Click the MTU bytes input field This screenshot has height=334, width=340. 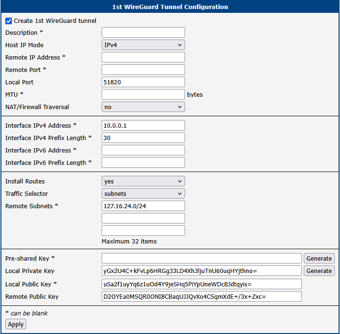click(143, 94)
